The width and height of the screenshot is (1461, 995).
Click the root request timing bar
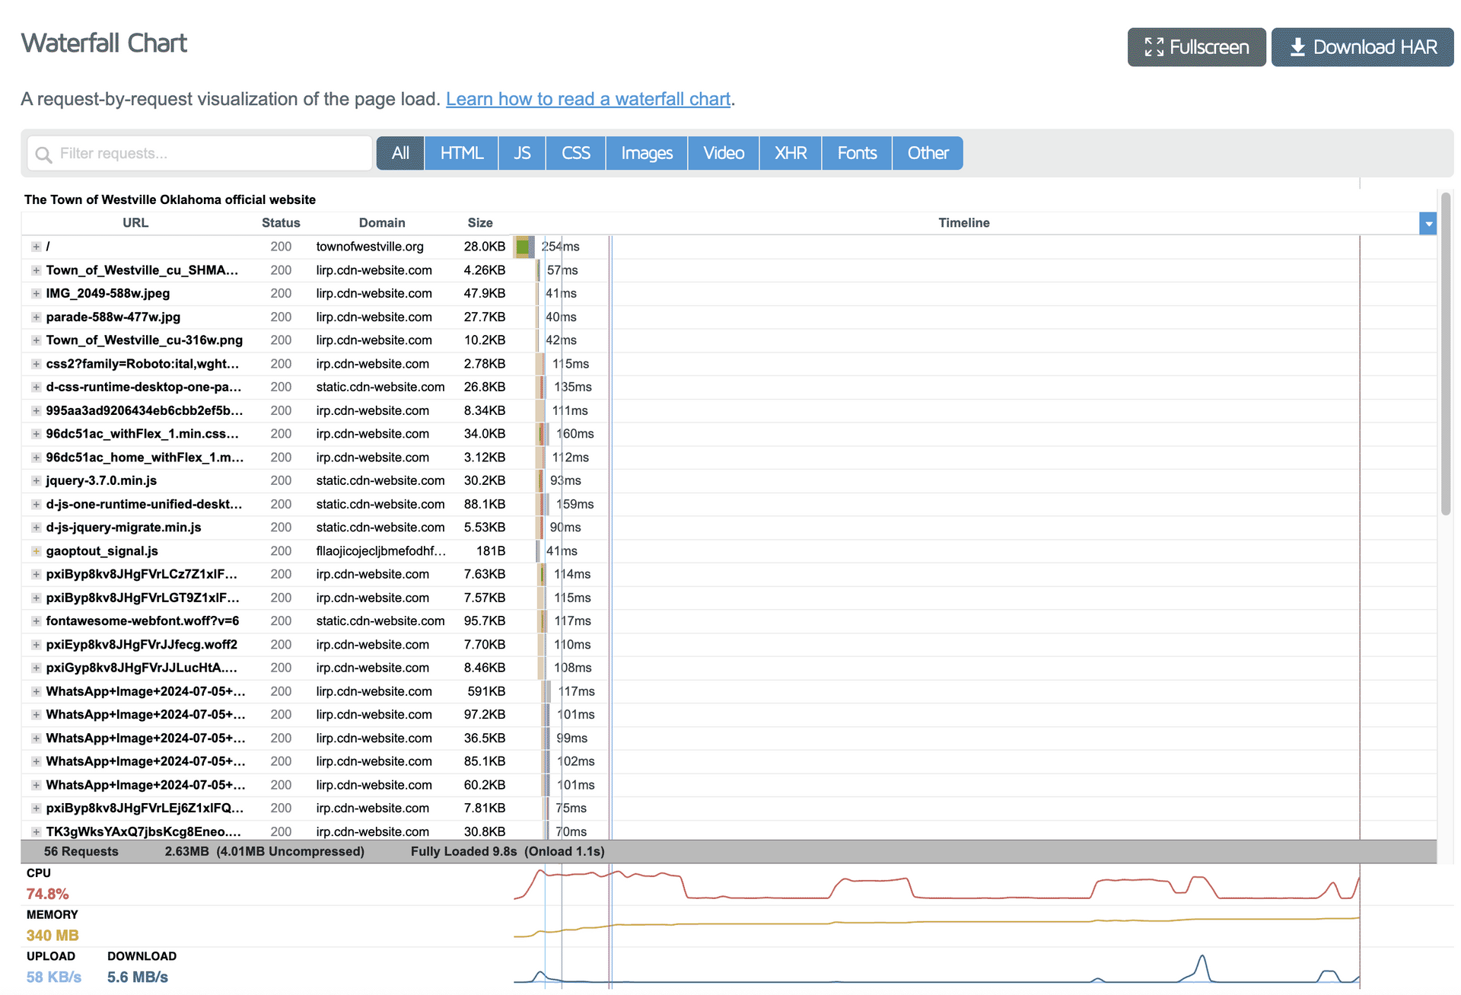(x=524, y=247)
